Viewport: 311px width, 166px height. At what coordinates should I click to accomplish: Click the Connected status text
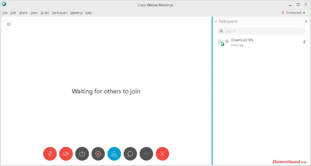[x=294, y=12]
